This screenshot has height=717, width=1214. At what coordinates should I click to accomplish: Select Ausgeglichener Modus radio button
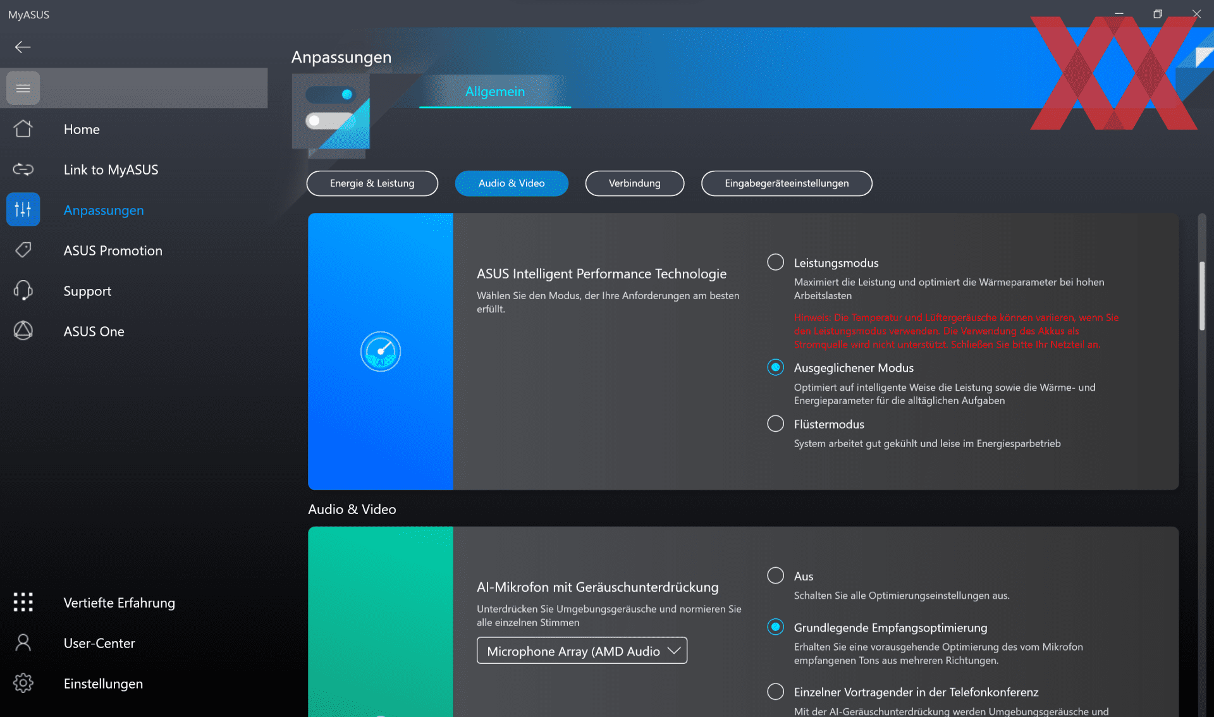[x=775, y=367]
